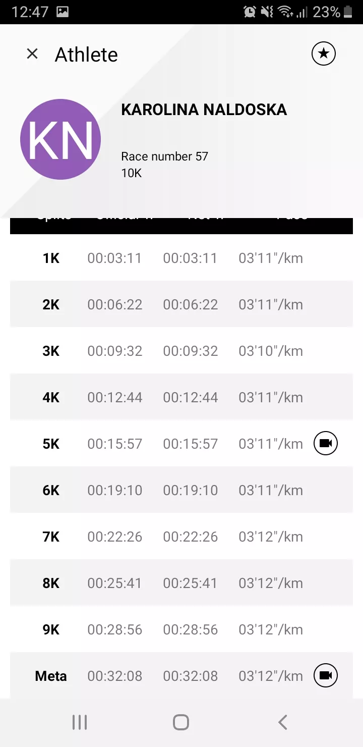Close the Athlete screen
This screenshot has width=363, height=747.
click(x=32, y=54)
